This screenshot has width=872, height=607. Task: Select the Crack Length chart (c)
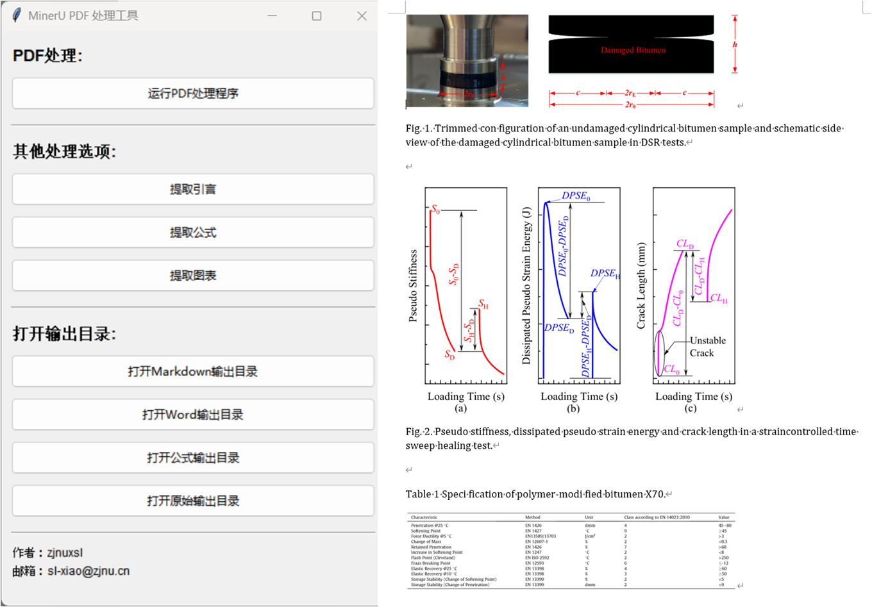point(685,301)
